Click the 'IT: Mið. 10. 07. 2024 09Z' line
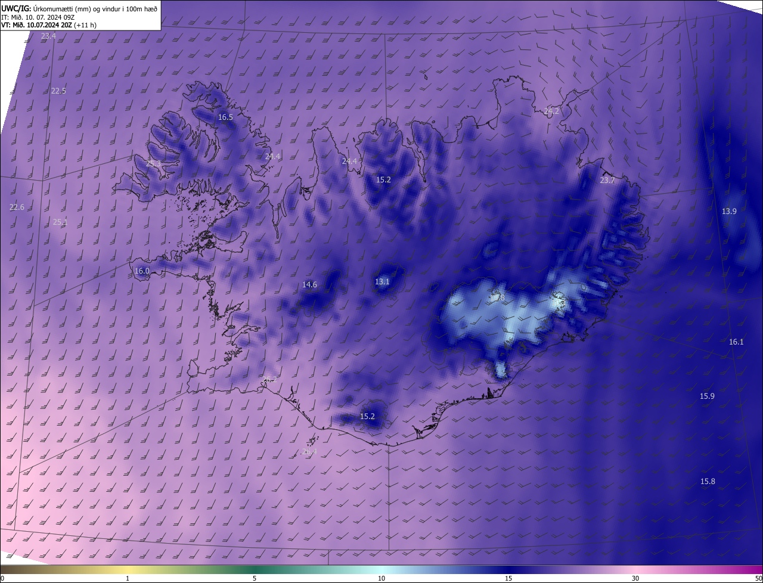Image resolution: width=763 pixels, height=583 pixels. 38,17
